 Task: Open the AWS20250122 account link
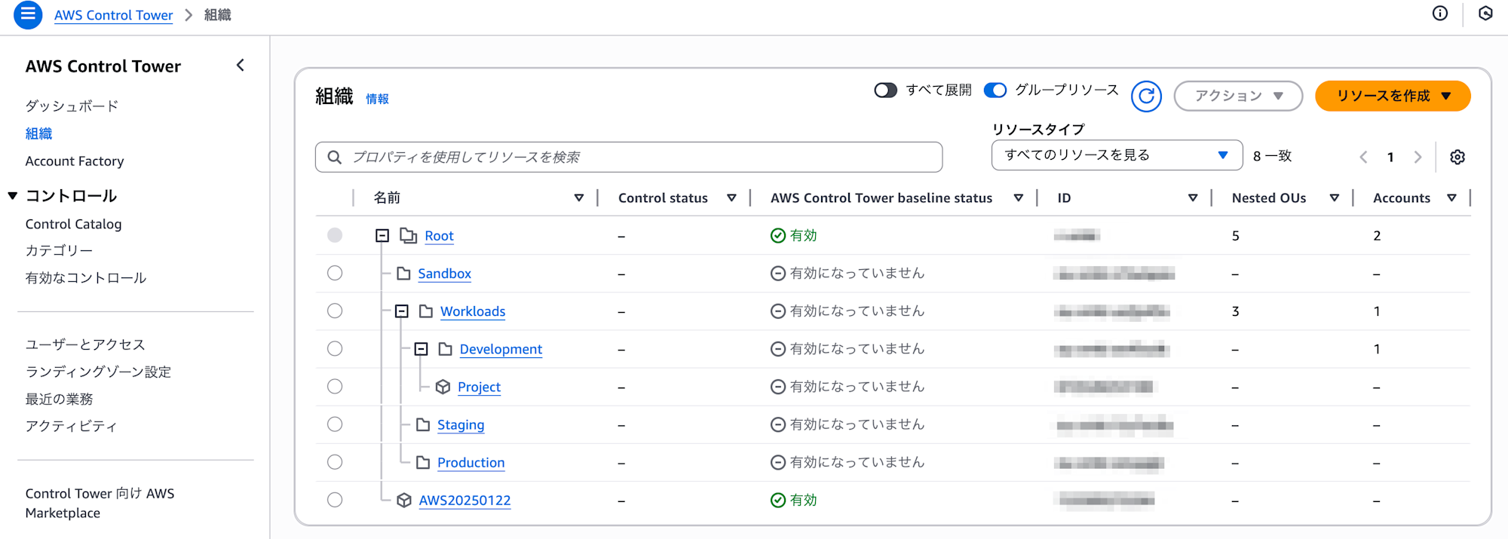(464, 500)
